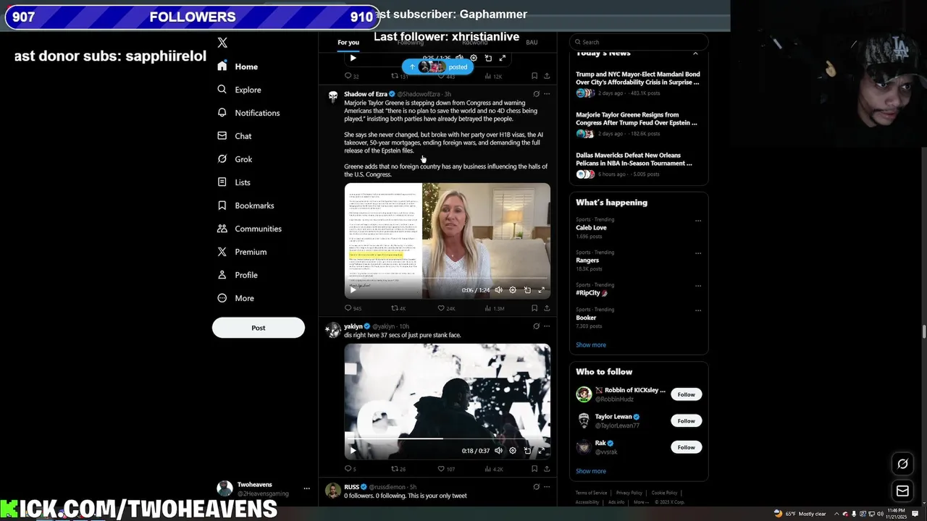Open more options on RUSS post
Viewport: 927px width, 521px height.
547,487
